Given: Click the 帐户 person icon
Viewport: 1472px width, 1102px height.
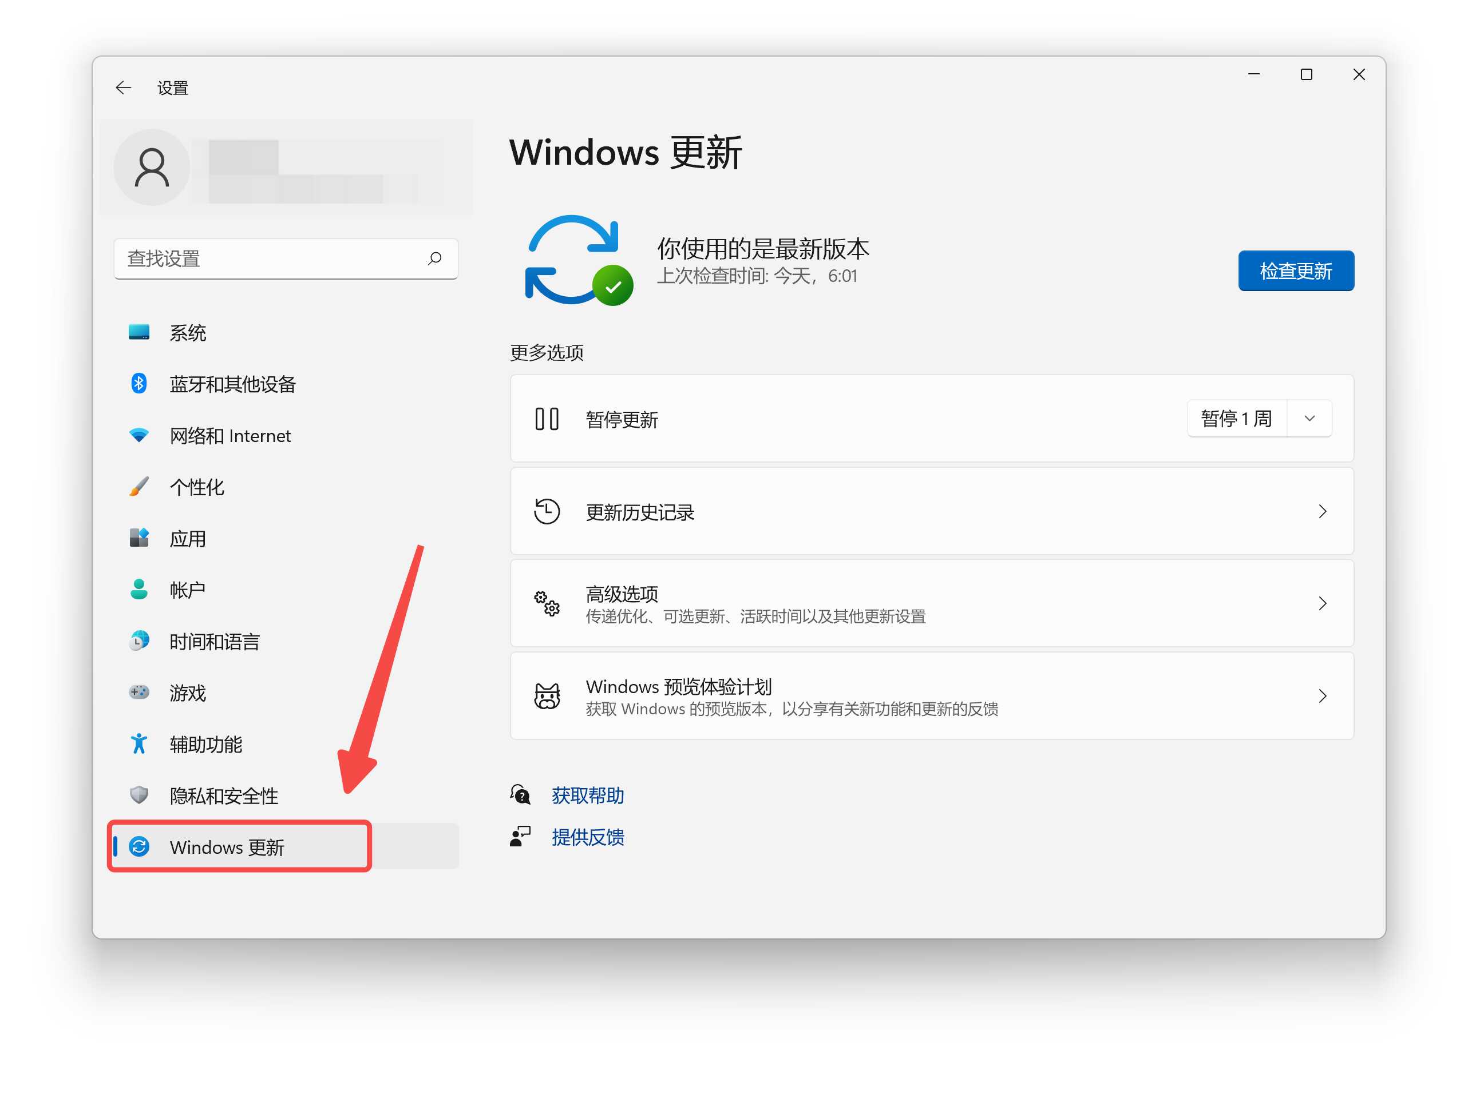Looking at the screenshot, I should [x=139, y=589].
